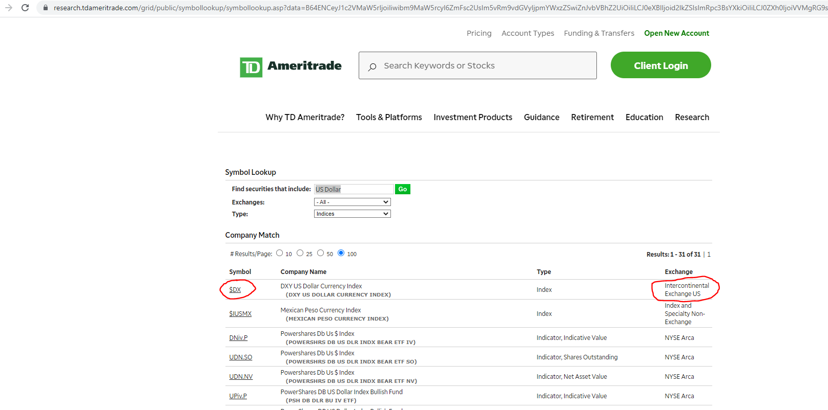Go to results page 1
The width and height of the screenshot is (828, 410).
coord(709,255)
